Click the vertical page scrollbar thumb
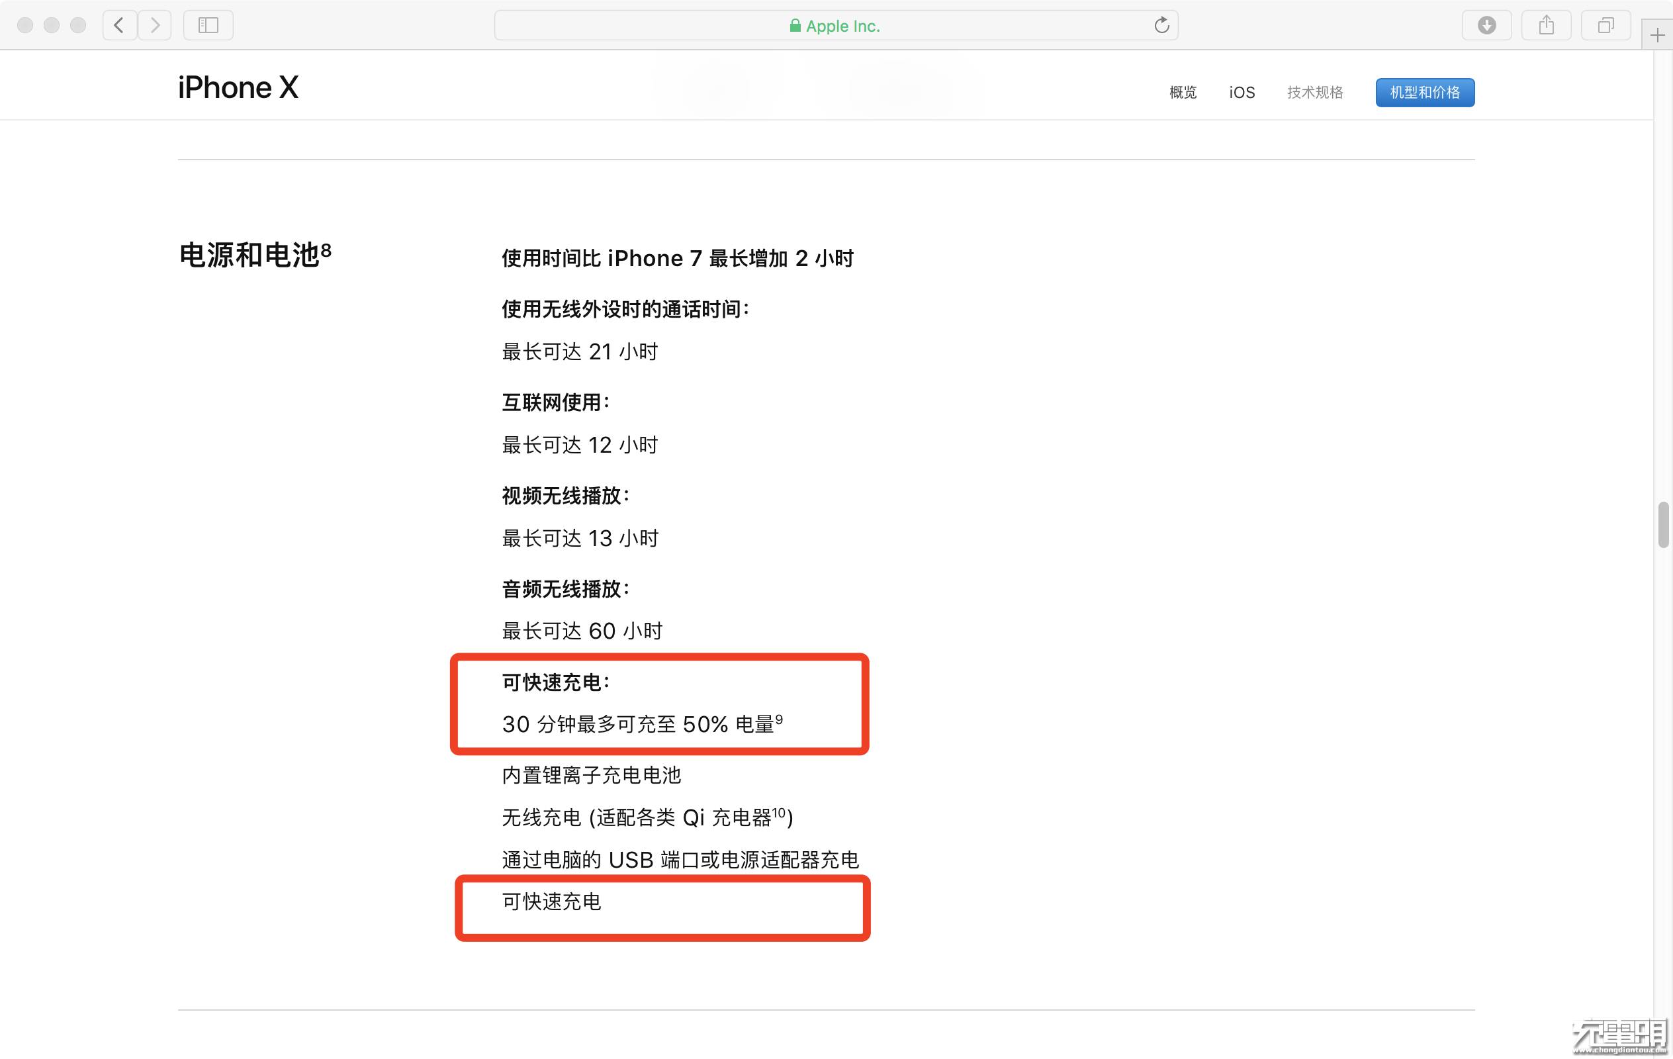Image resolution: width=1673 pixels, height=1059 pixels. pyautogui.click(x=1662, y=525)
